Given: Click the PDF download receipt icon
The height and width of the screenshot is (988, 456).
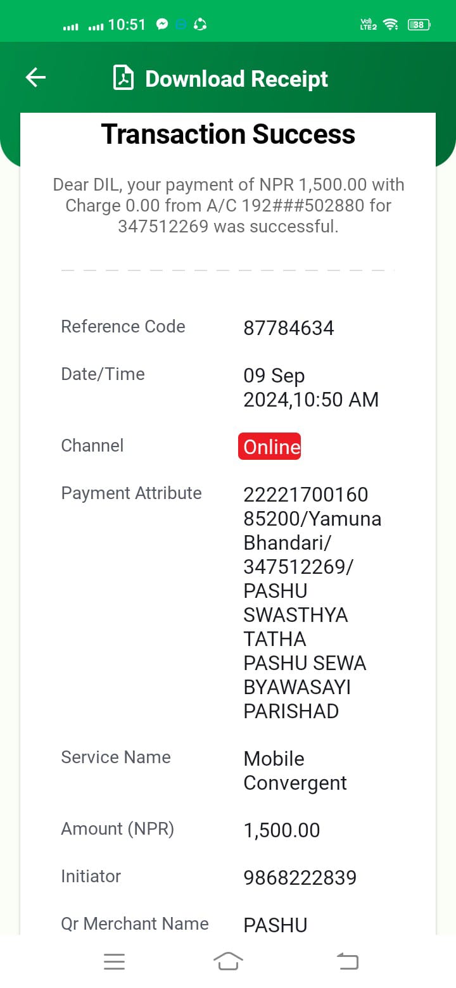Looking at the screenshot, I should click(123, 78).
